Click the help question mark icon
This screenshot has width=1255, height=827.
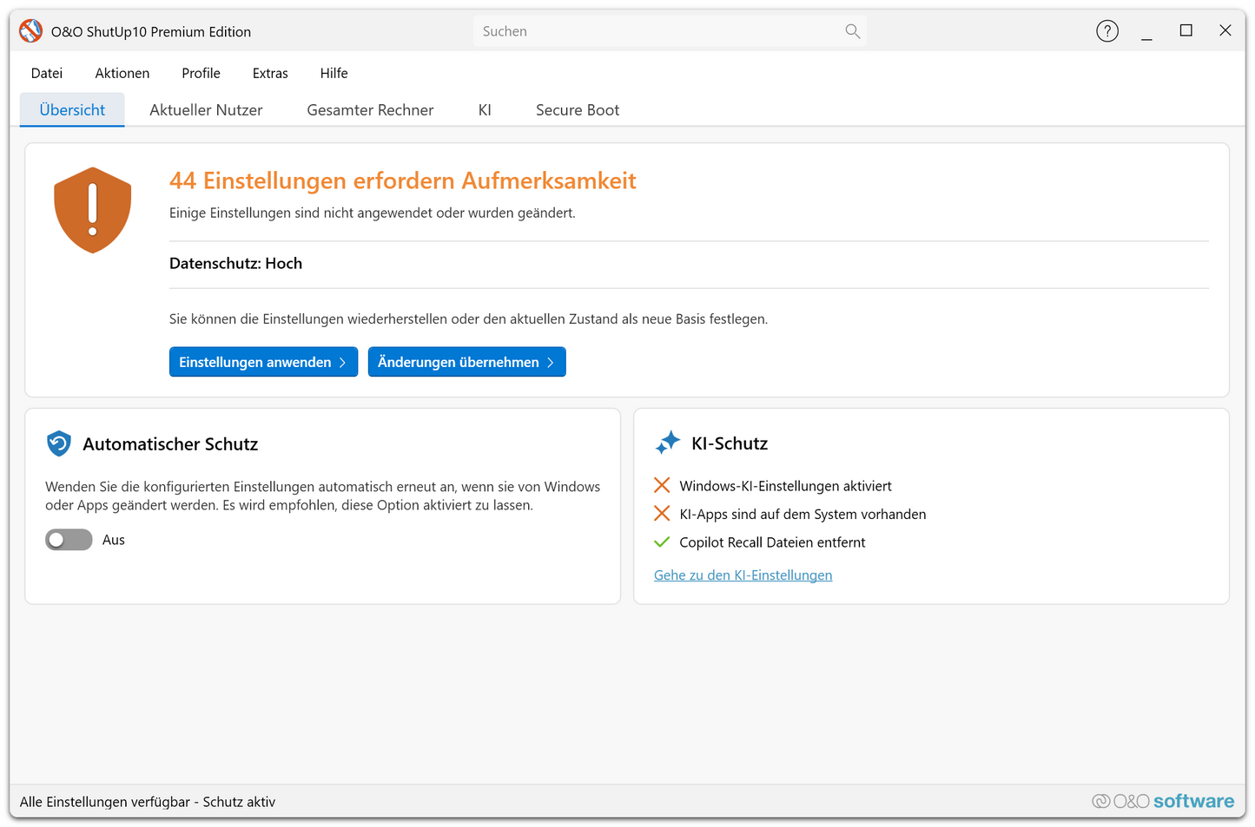(1106, 31)
